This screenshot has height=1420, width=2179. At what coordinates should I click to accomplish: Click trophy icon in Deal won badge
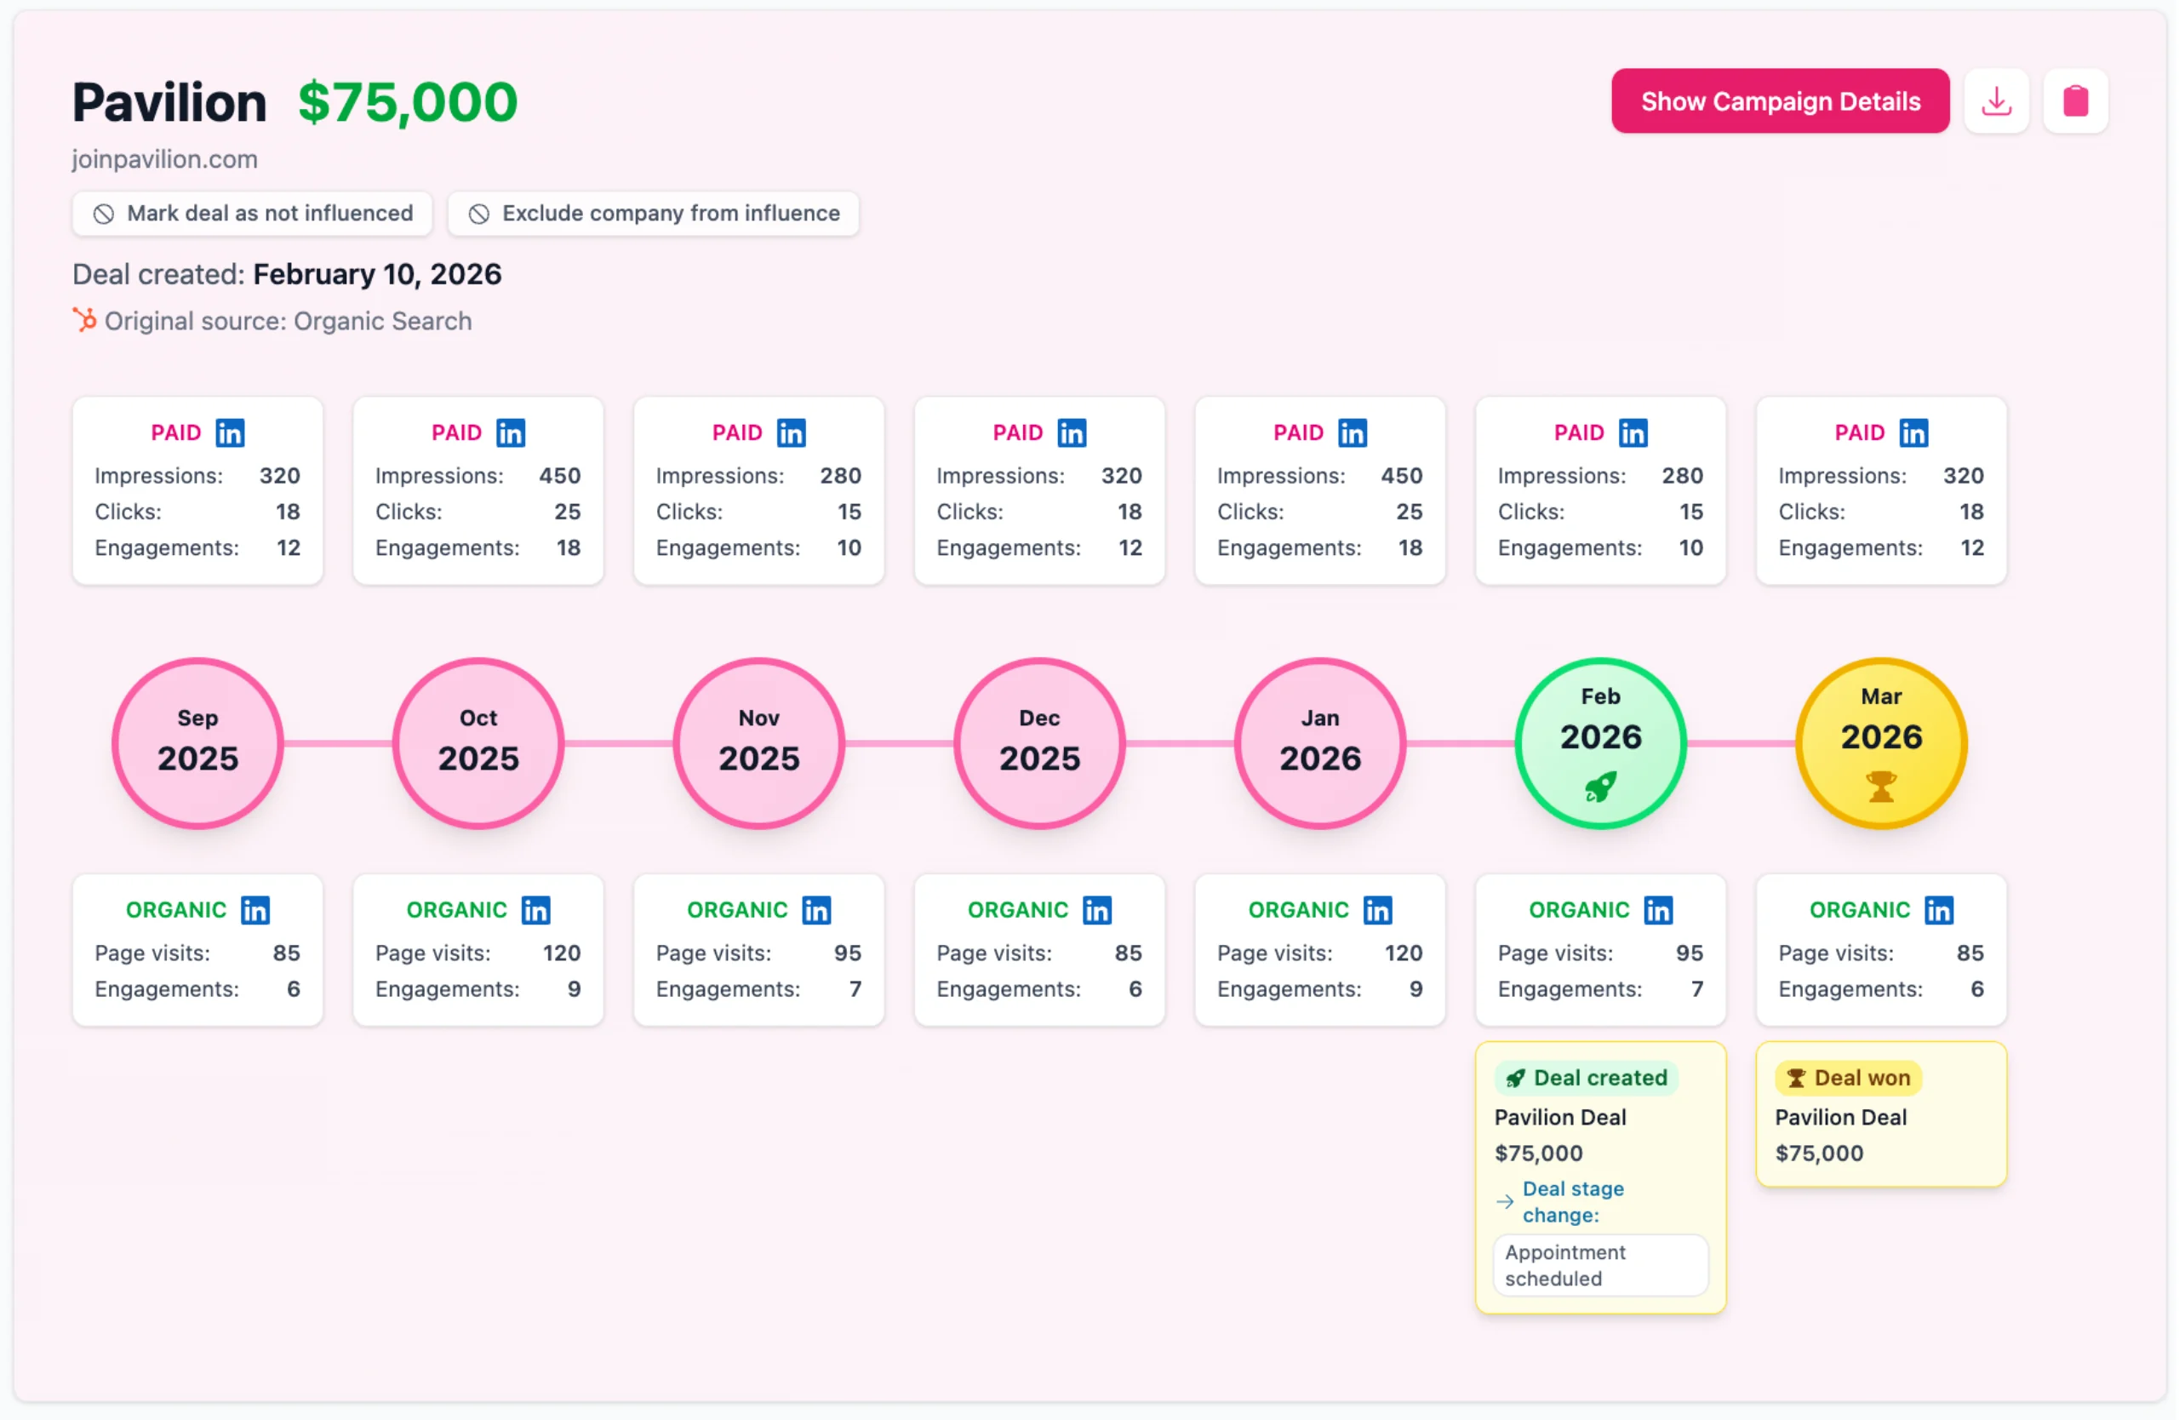click(x=1796, y=1079)
